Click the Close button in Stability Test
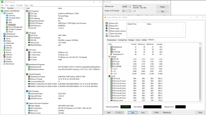Screen dimensions: 206x115 tap(200, 112)
